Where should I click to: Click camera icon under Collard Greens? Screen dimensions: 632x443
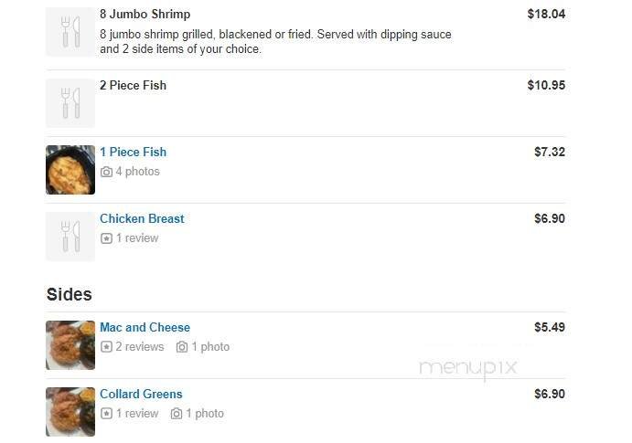coord(177,414)
